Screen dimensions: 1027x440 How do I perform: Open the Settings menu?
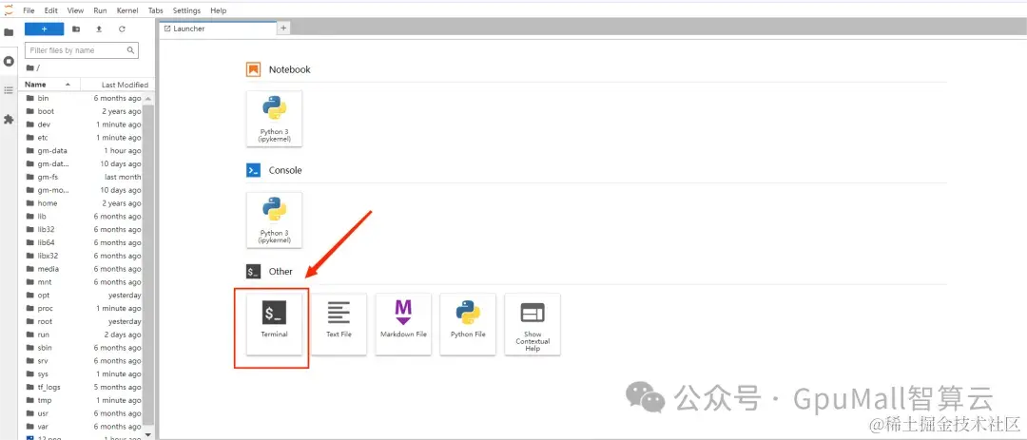186,10
